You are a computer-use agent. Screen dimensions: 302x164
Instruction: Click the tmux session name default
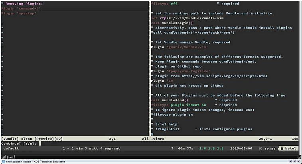tap(11, 148)
